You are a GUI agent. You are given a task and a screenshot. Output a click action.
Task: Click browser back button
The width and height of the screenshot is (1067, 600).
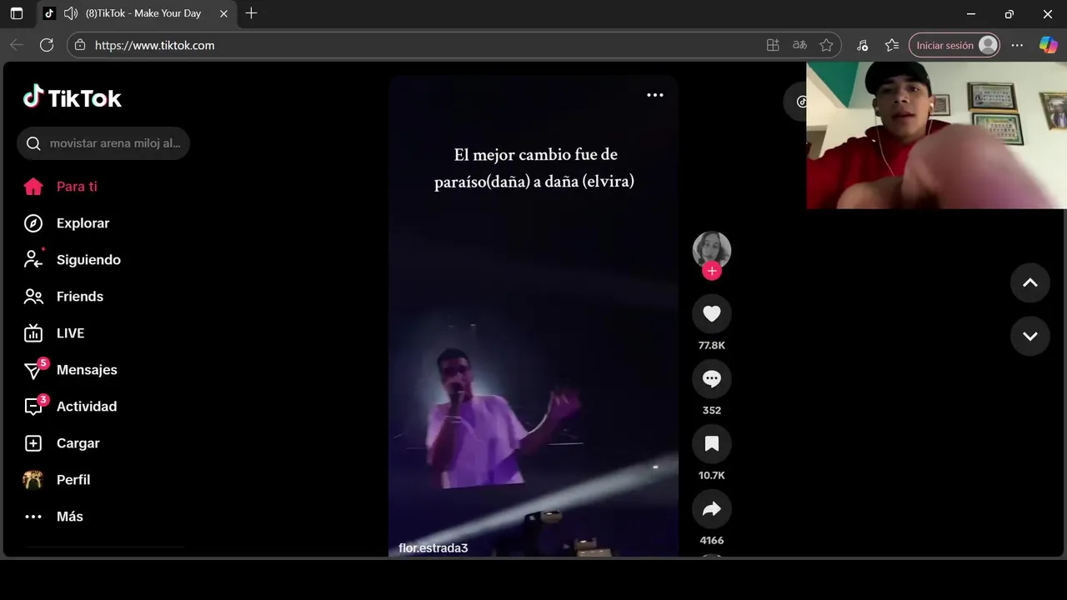(17, 45)
